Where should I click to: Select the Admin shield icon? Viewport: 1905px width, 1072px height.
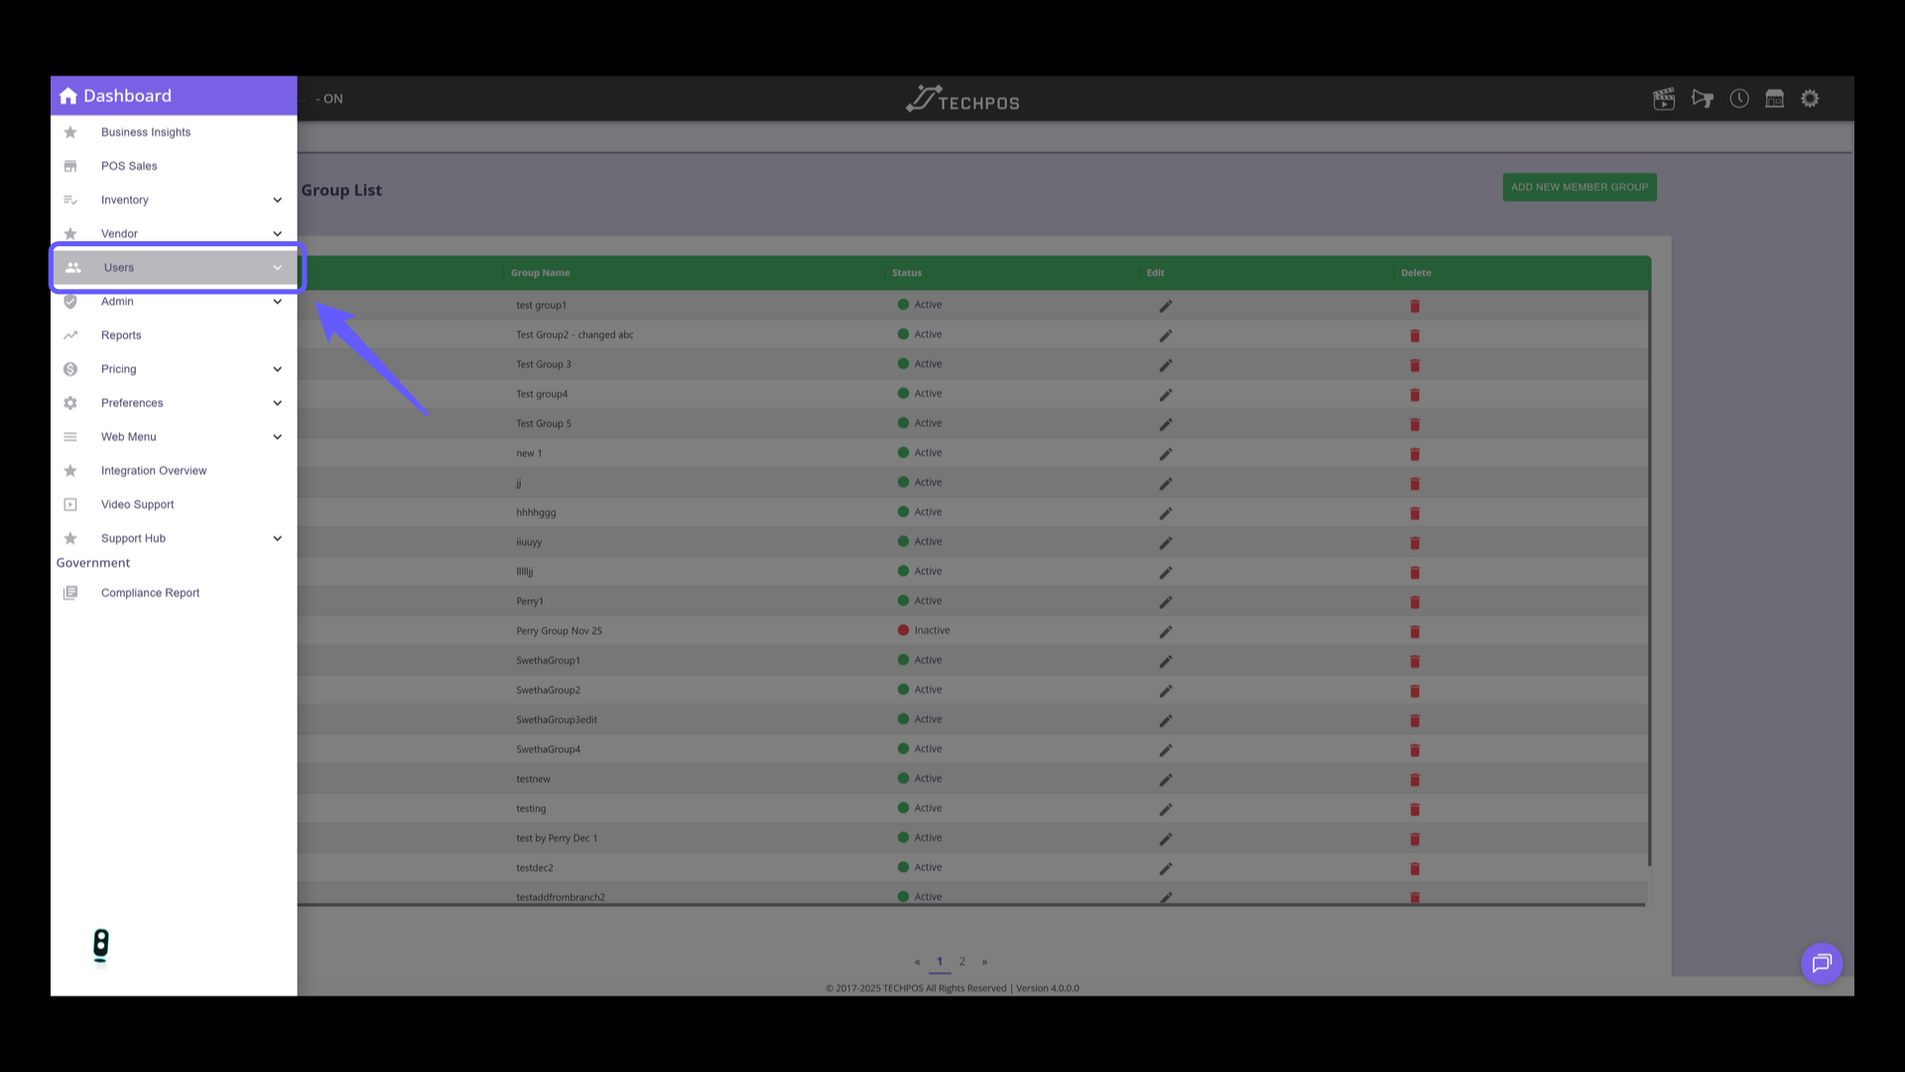pos(70,302)
